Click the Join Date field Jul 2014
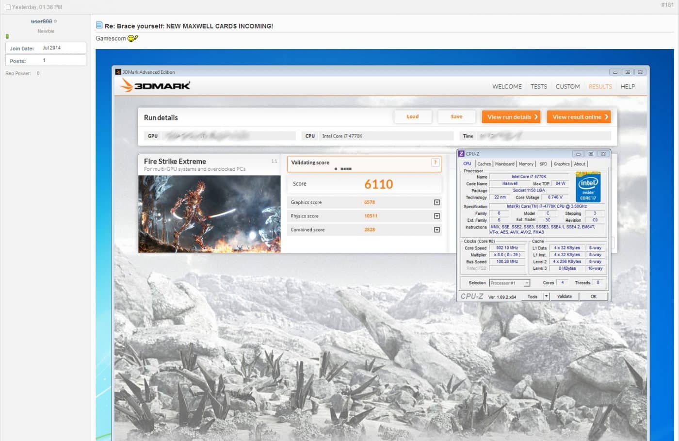Viewport: 679px width, 441px height. 46,48
